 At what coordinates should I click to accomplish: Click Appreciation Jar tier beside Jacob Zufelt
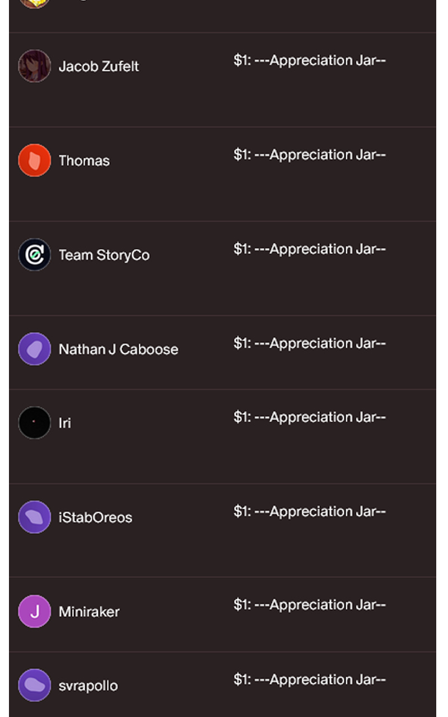(x=309, y=60)
